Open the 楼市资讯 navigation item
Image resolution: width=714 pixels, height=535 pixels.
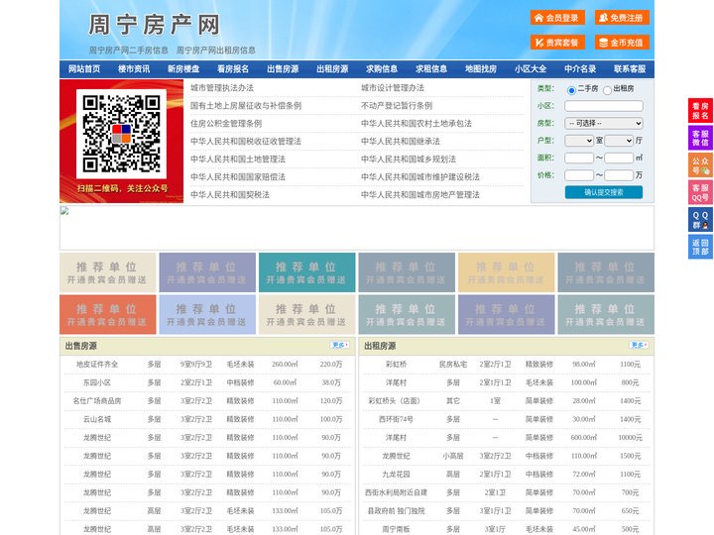click(134, 69)
